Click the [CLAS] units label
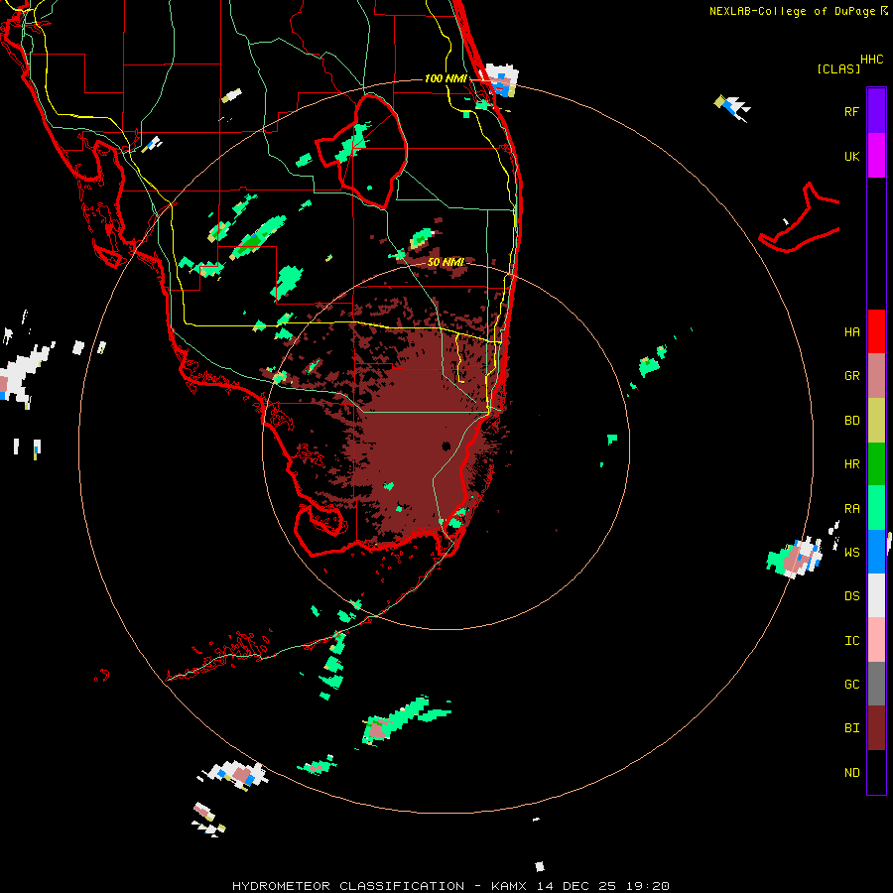Image resolution: width=893 pixels, height=893 pixels. click(x=838, y=68)
